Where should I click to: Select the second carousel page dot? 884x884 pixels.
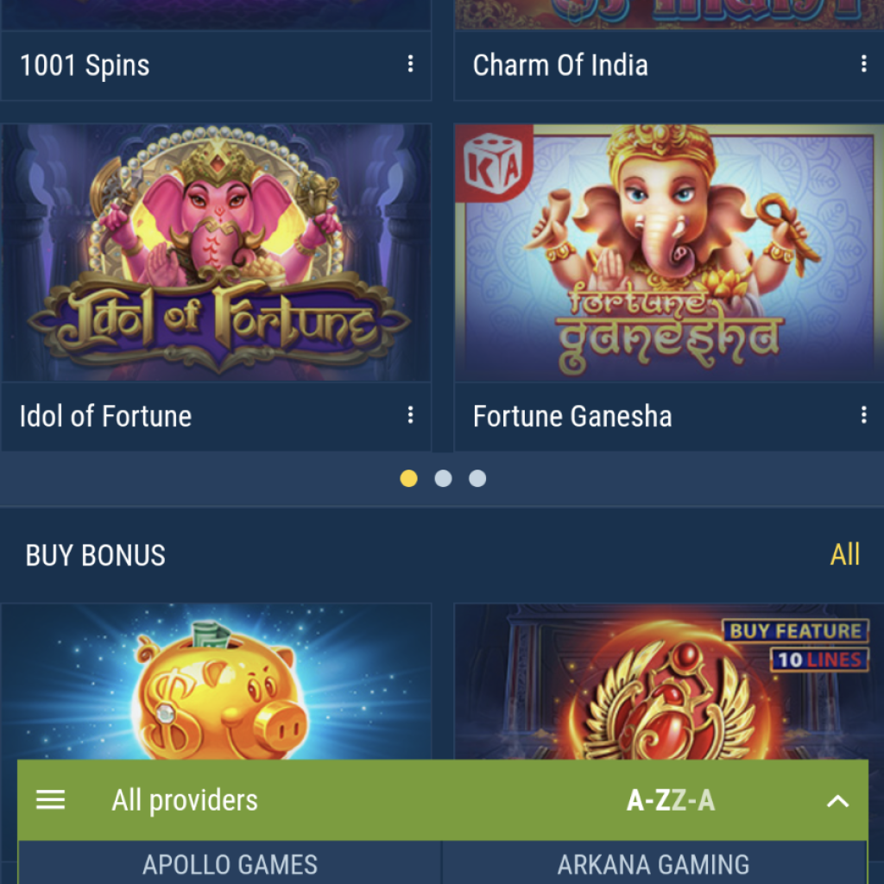coord(443,478)
